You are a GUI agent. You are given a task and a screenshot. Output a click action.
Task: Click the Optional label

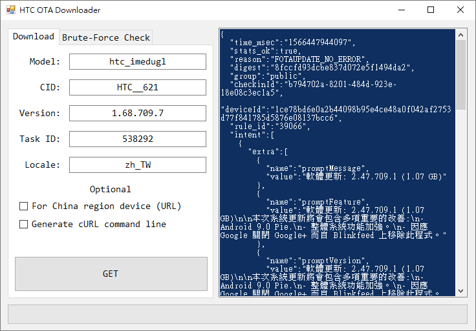pos(110,189)
